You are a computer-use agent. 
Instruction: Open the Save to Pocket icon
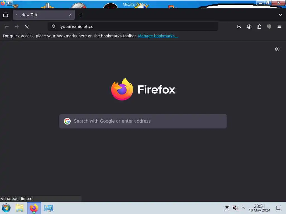point(239,26)
